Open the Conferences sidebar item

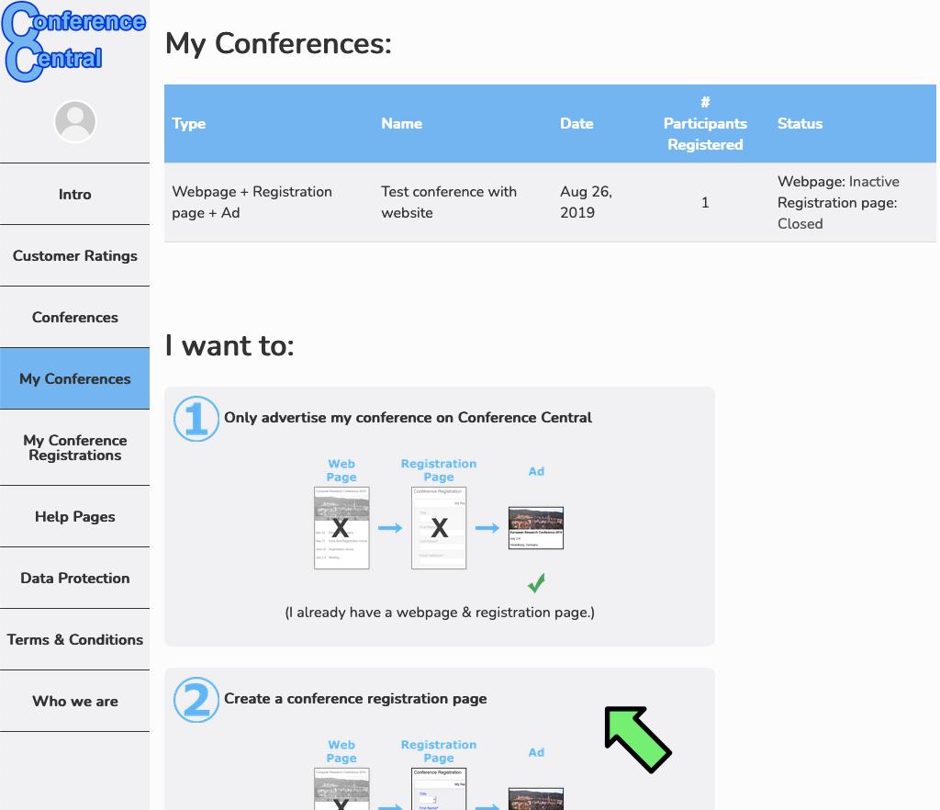[x=75, y=318]
